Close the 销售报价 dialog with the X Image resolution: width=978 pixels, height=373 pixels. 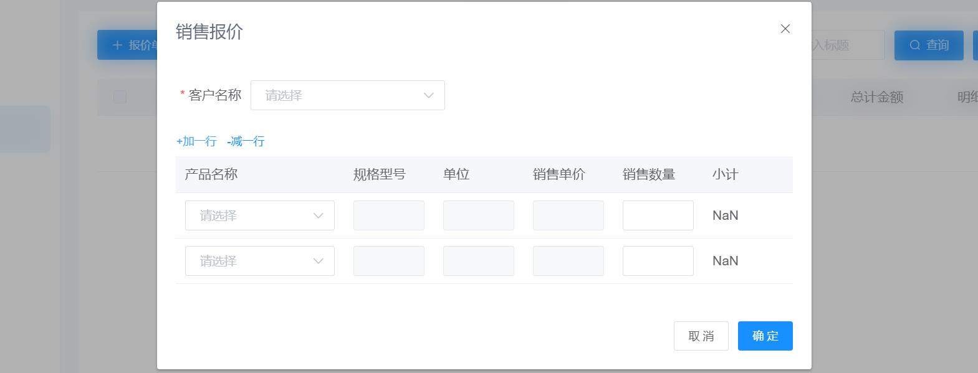(785, 28)
